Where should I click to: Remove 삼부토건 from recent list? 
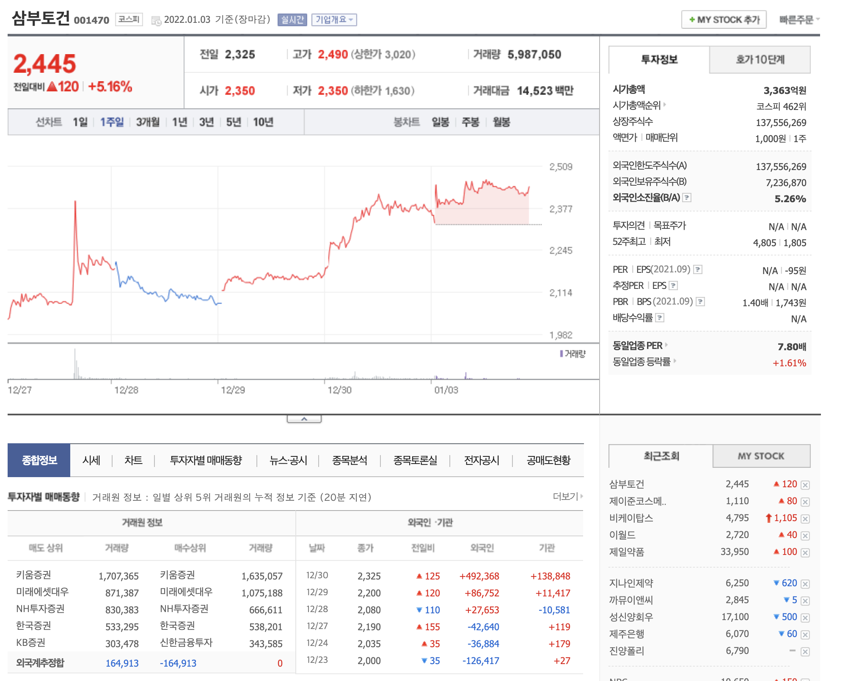coord(805,485)
